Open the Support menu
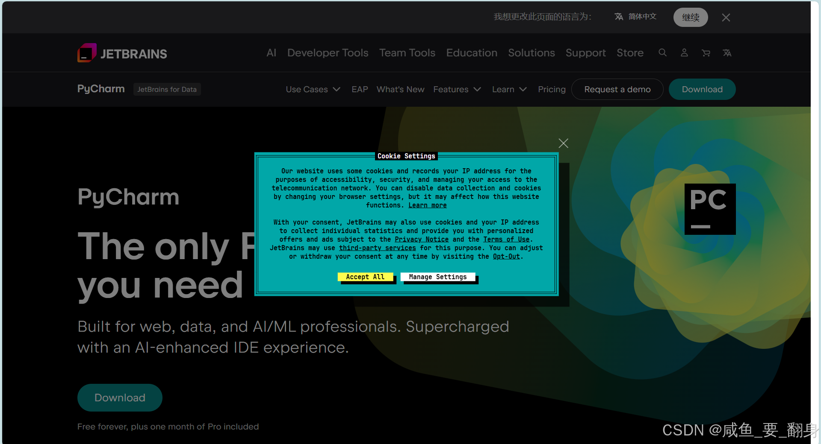 click(x=585, y=53)
